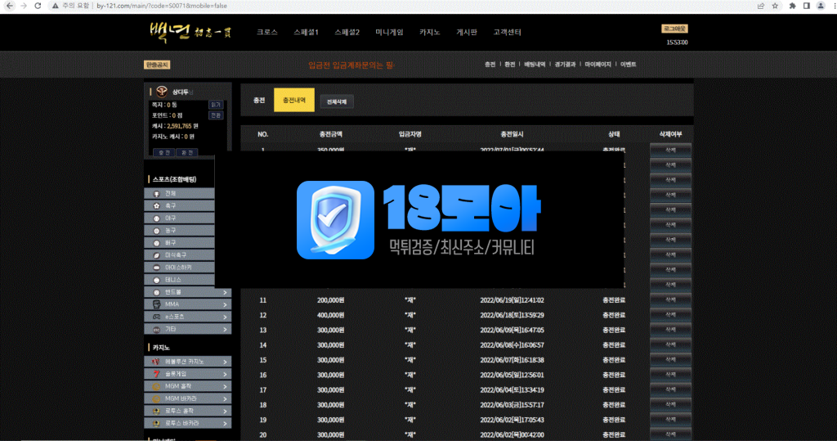Open the browser profile avatar icon
The image size is (837, 441).
tap(821, 6)
